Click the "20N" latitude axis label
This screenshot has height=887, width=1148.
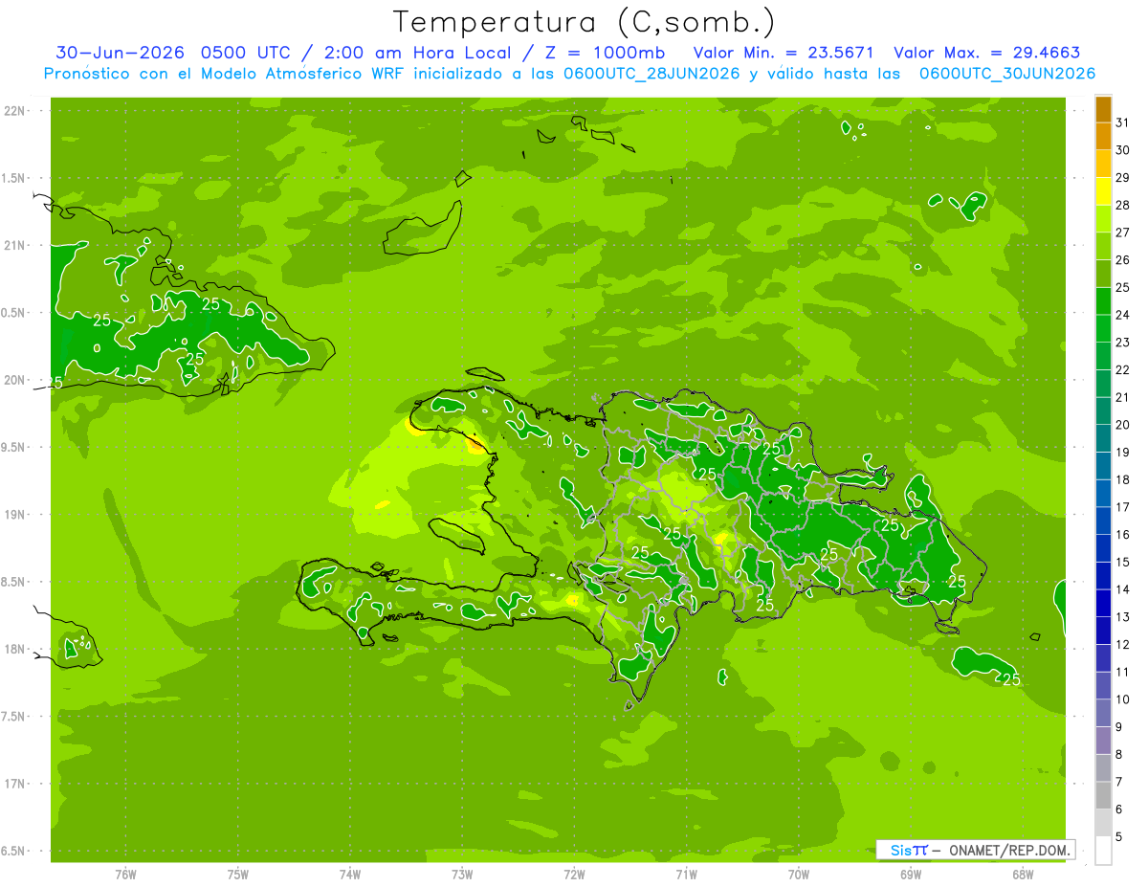point(15,380)
